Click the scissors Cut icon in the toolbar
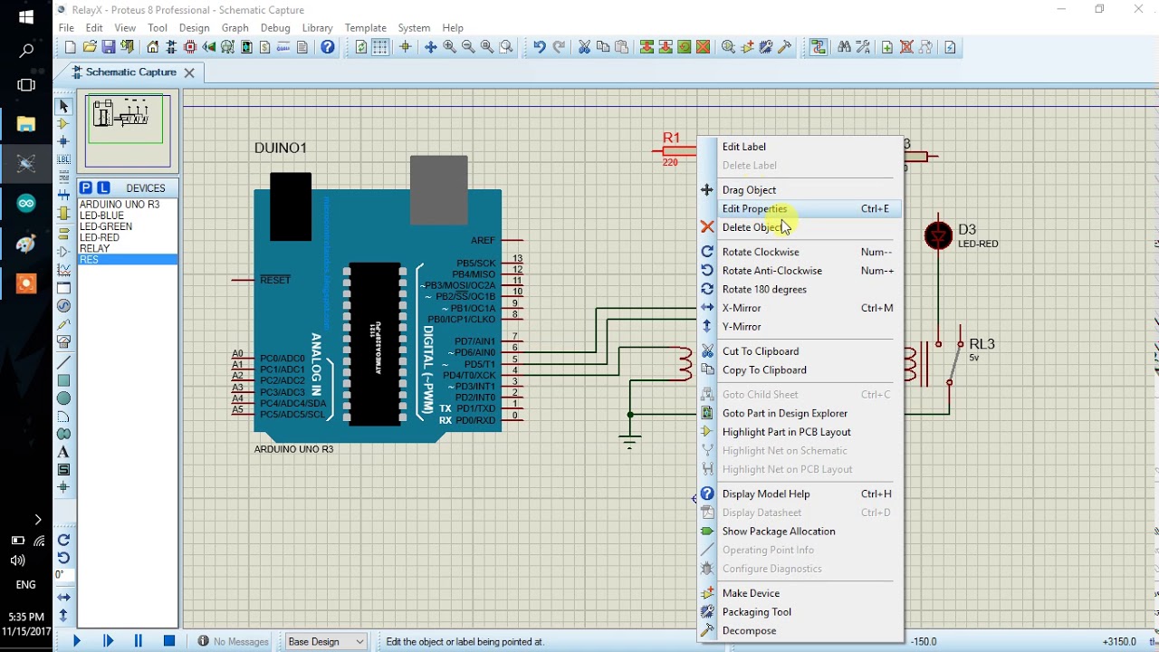1159x652 pixels. pyautogui.click(x=584, y=47)
